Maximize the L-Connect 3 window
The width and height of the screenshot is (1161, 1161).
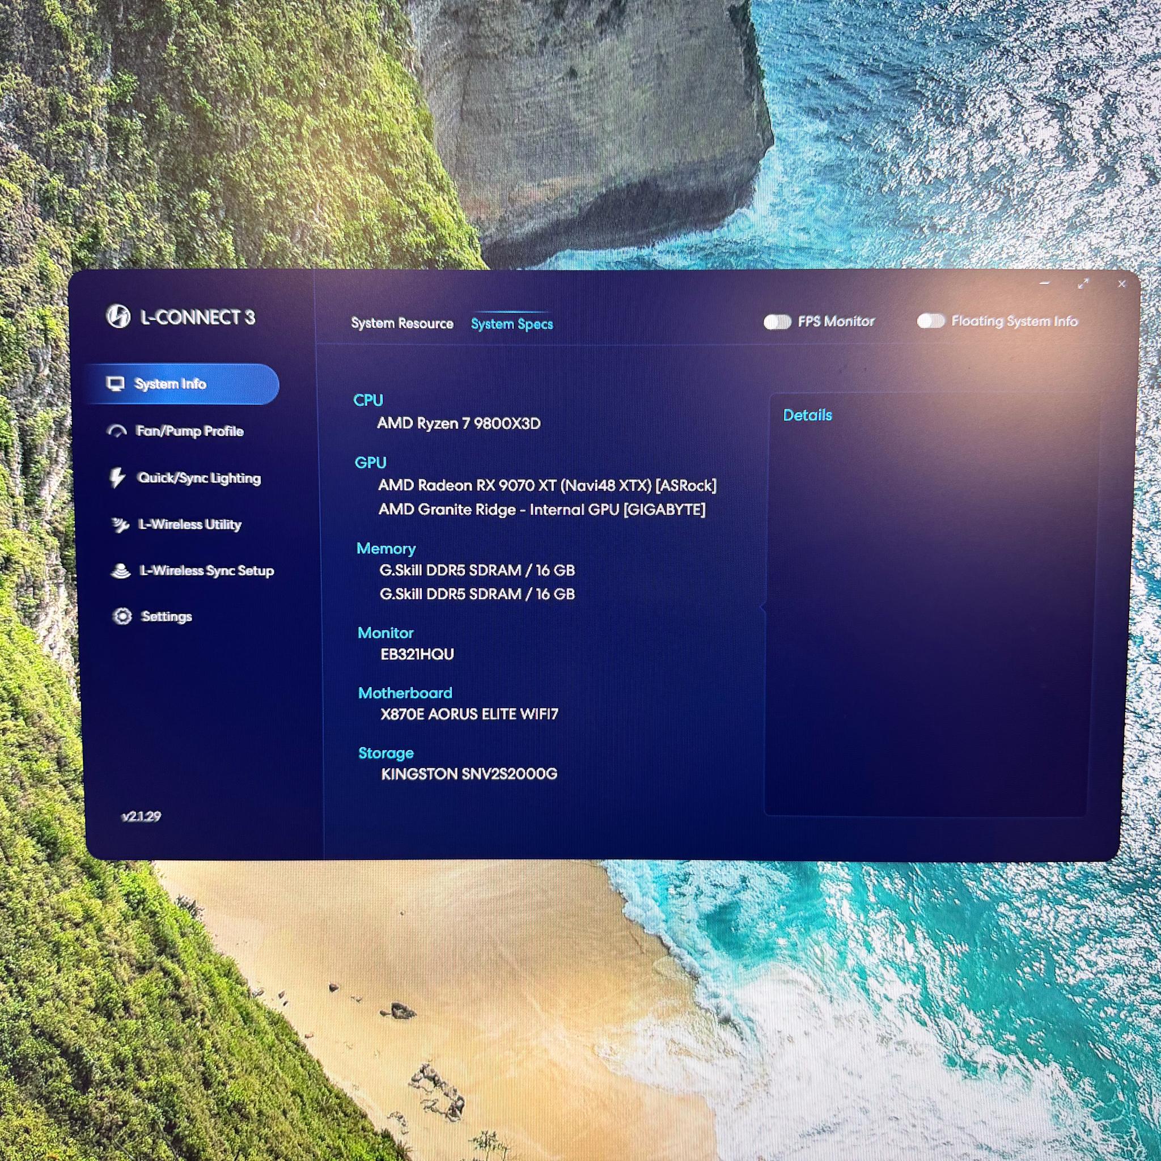pyautogui.click(x=1083, y=283)
